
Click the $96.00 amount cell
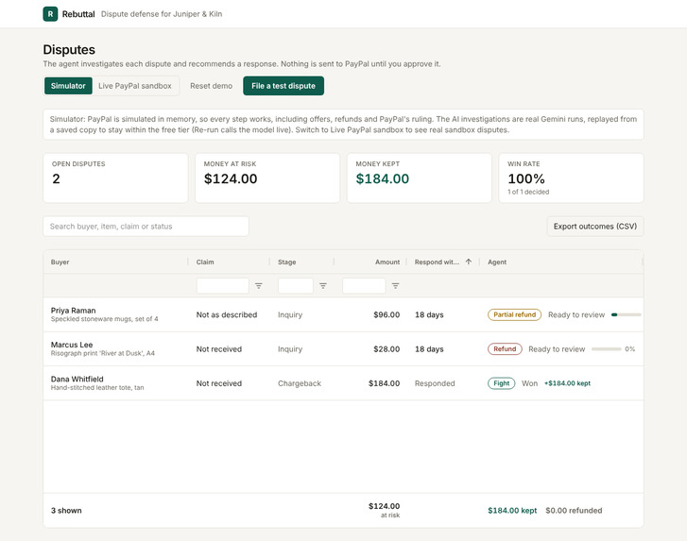[386, 314]
